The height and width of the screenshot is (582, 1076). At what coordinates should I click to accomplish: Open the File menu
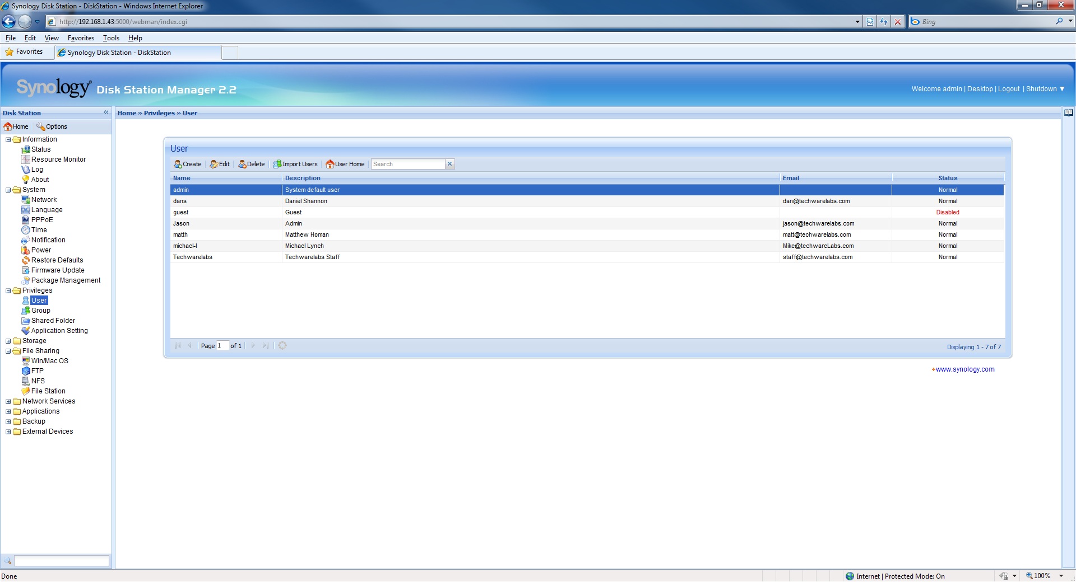coord(11,38)
